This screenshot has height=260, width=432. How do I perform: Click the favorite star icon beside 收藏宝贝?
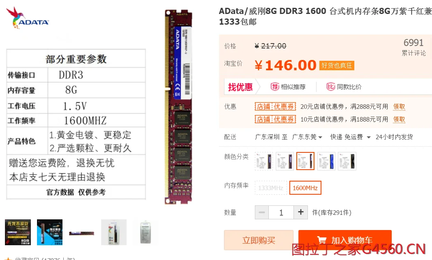pyautogui.click(x=9, y=259)
